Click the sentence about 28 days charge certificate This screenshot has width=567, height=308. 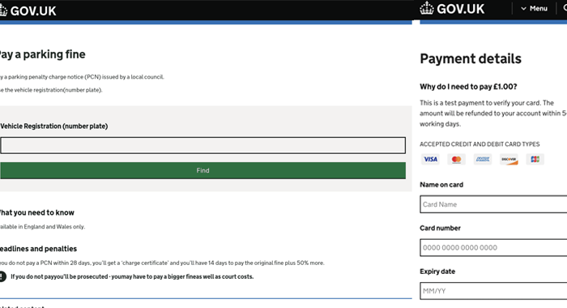[x=162, y=263]
